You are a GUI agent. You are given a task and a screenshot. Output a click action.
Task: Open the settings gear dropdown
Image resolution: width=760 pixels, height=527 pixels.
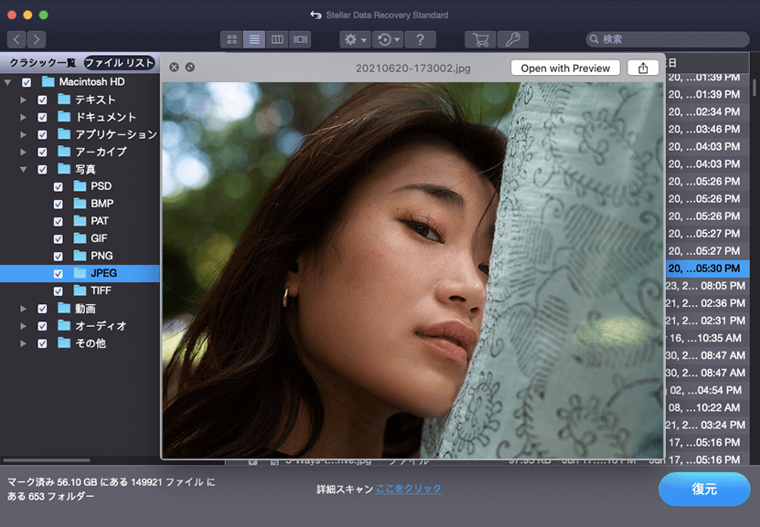(x=354, y=39)
